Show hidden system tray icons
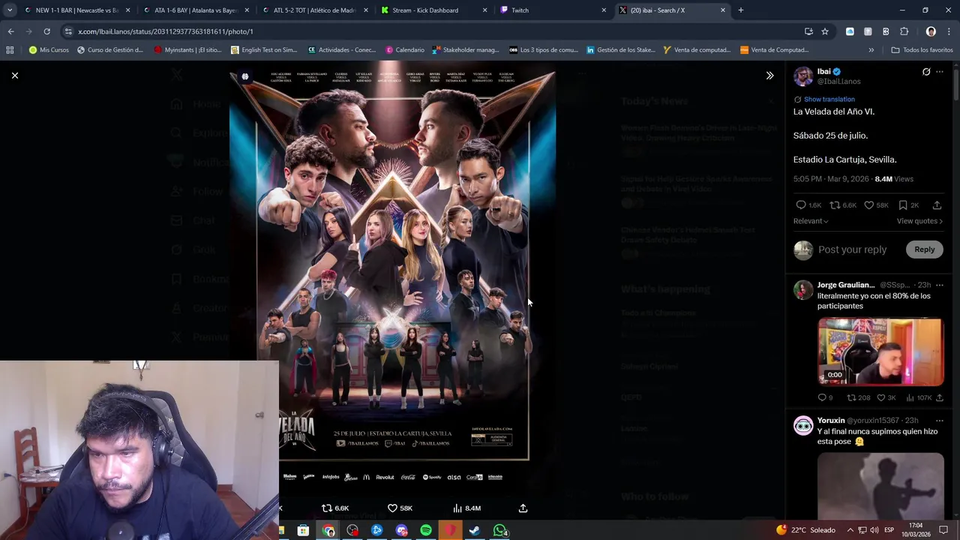 coord(850,530)
